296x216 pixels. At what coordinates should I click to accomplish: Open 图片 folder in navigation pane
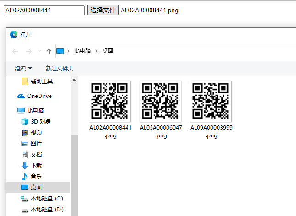[x=32, y=144]
